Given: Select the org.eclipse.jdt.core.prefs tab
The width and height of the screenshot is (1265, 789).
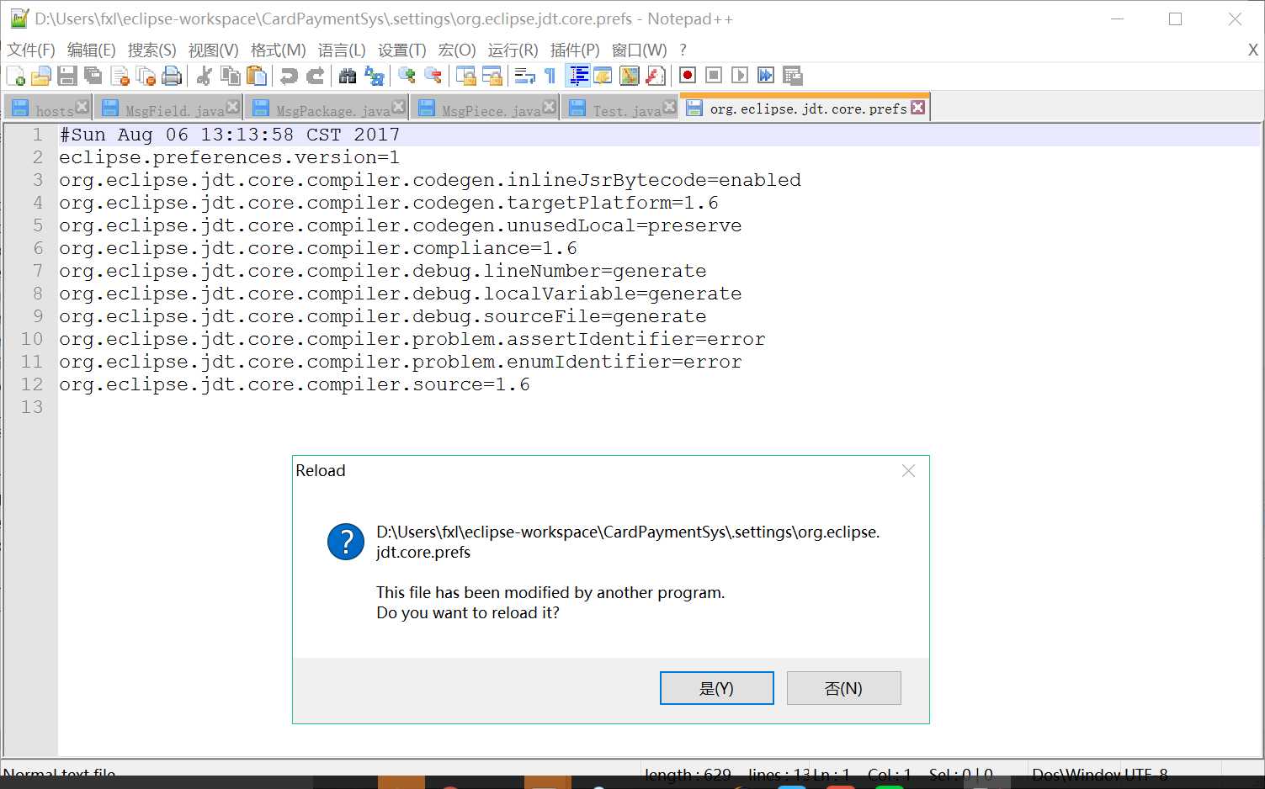Looking at the screenshot, I should [x=805, y=108].
